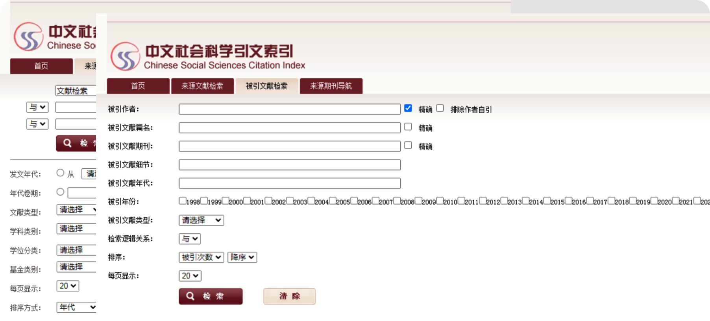The height and width of the screenshot is (321, 710).
Task: Tick the 2001 year checkbox
Action: coord(247,201)
